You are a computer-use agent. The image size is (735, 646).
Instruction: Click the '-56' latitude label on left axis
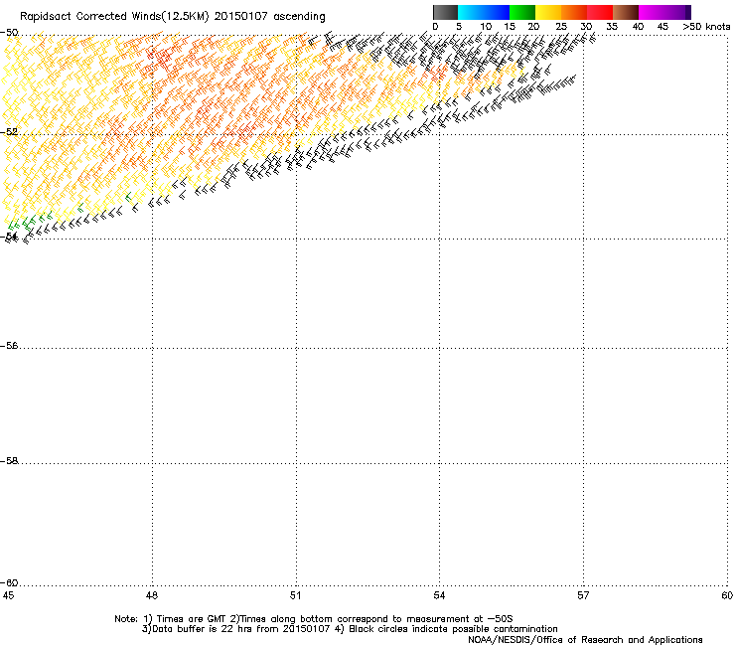(9, 346)
